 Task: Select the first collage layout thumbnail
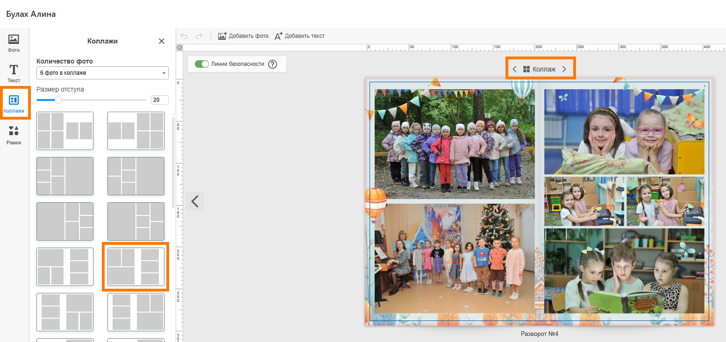coord(65,131)
